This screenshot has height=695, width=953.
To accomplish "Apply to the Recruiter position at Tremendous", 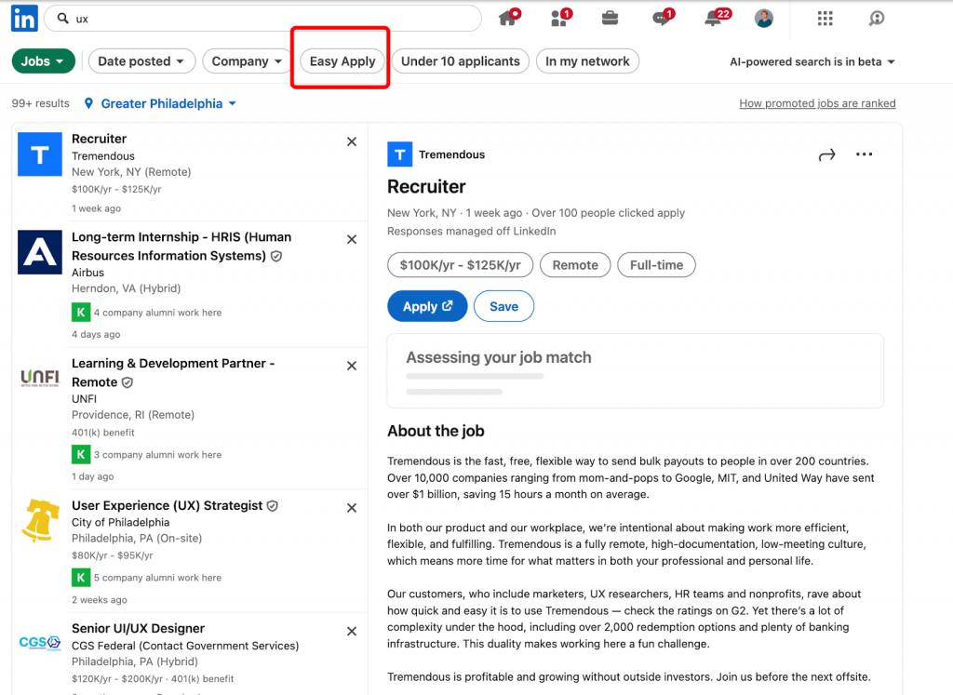I will [427, 306].
